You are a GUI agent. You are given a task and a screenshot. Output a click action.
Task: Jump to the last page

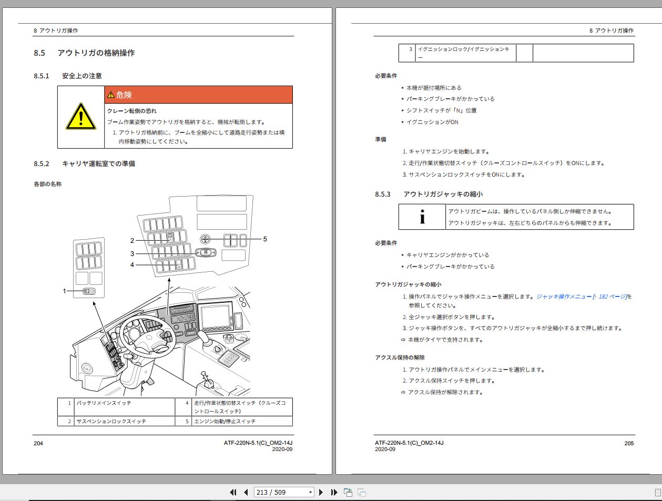click(x=334, y=493)
